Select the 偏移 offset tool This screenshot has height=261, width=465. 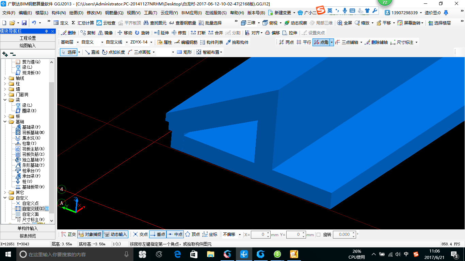pyautogui.click(x=272, y=33)
